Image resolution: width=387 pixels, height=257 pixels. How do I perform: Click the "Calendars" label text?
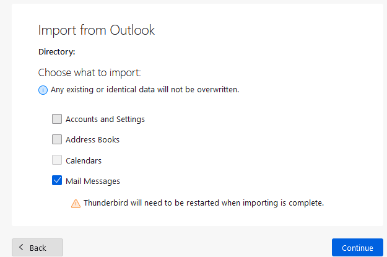(84, 160)
